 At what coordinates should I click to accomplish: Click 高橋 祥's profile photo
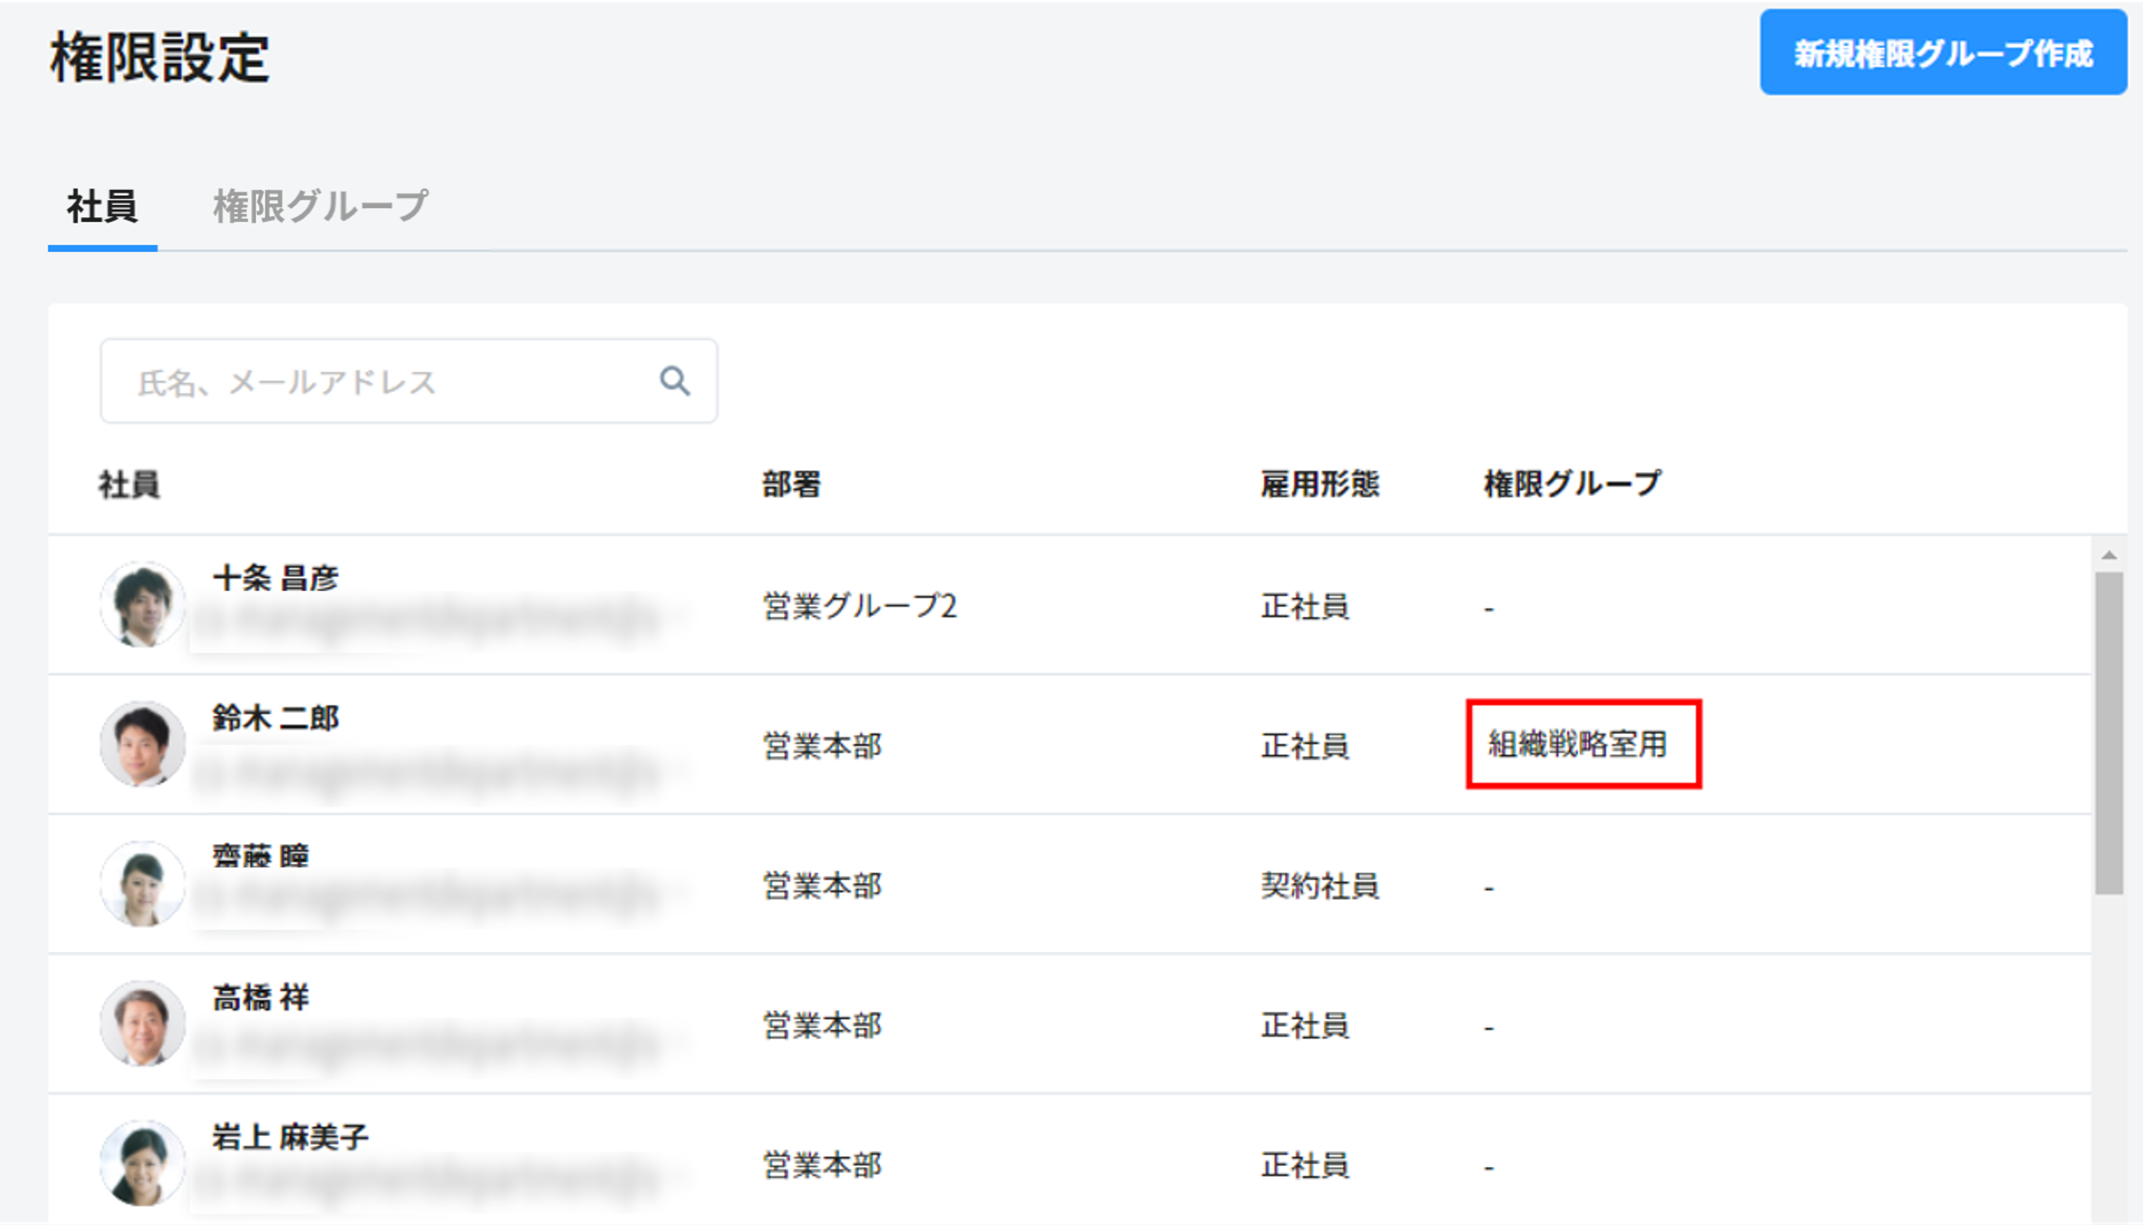tap(142, 1024)
